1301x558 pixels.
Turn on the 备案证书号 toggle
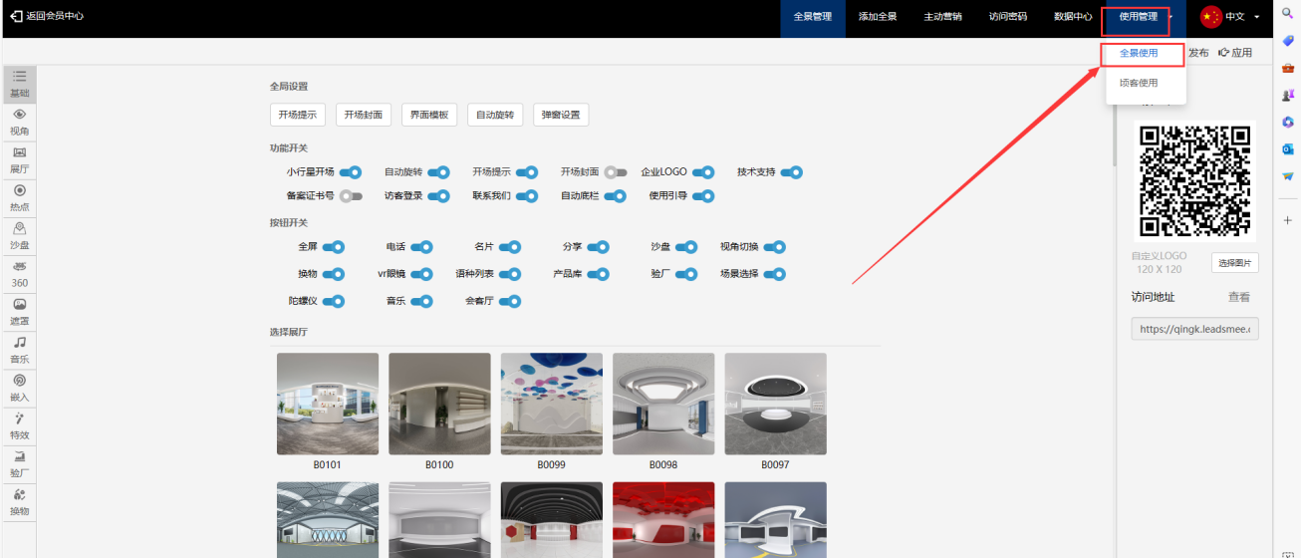350,196
